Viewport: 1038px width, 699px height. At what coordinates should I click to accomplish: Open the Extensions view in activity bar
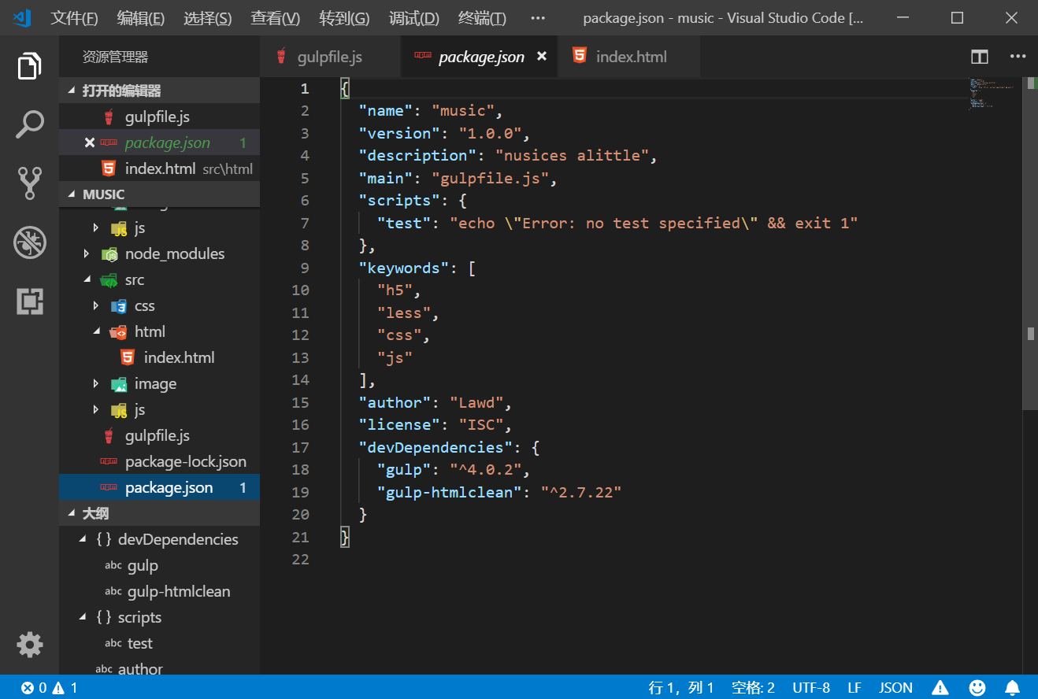(x=30, y=301)
